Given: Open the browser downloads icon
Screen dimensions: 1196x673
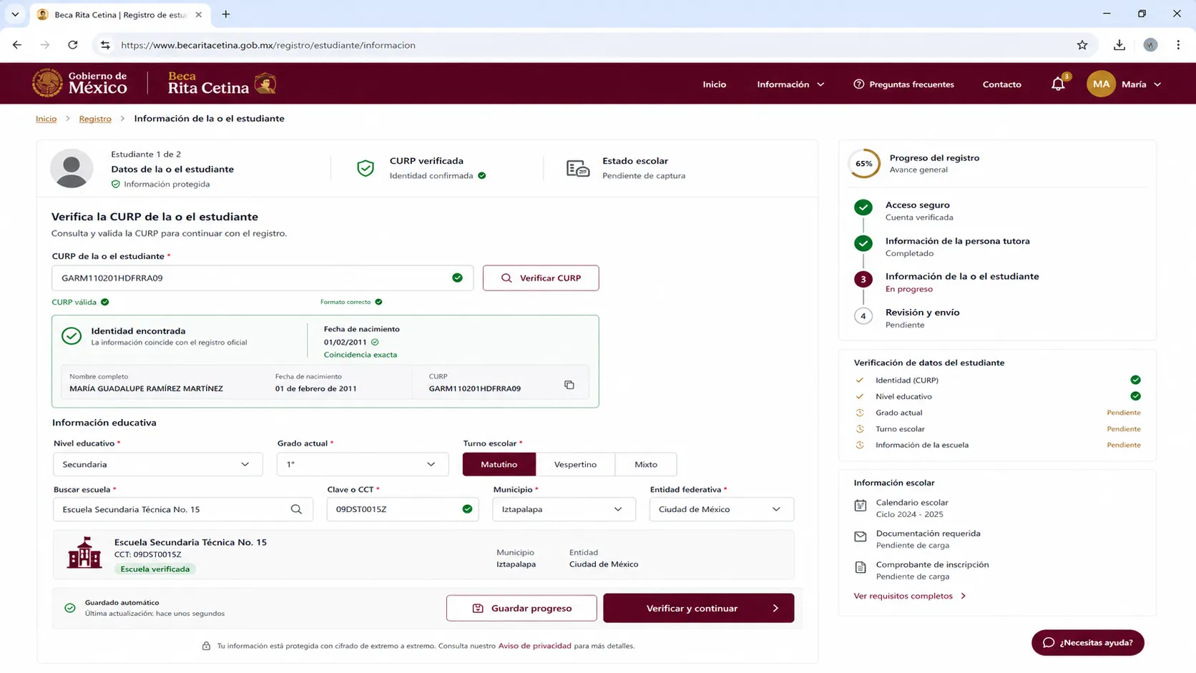Looking at the screenshot, I should [x=1119, y=45].
